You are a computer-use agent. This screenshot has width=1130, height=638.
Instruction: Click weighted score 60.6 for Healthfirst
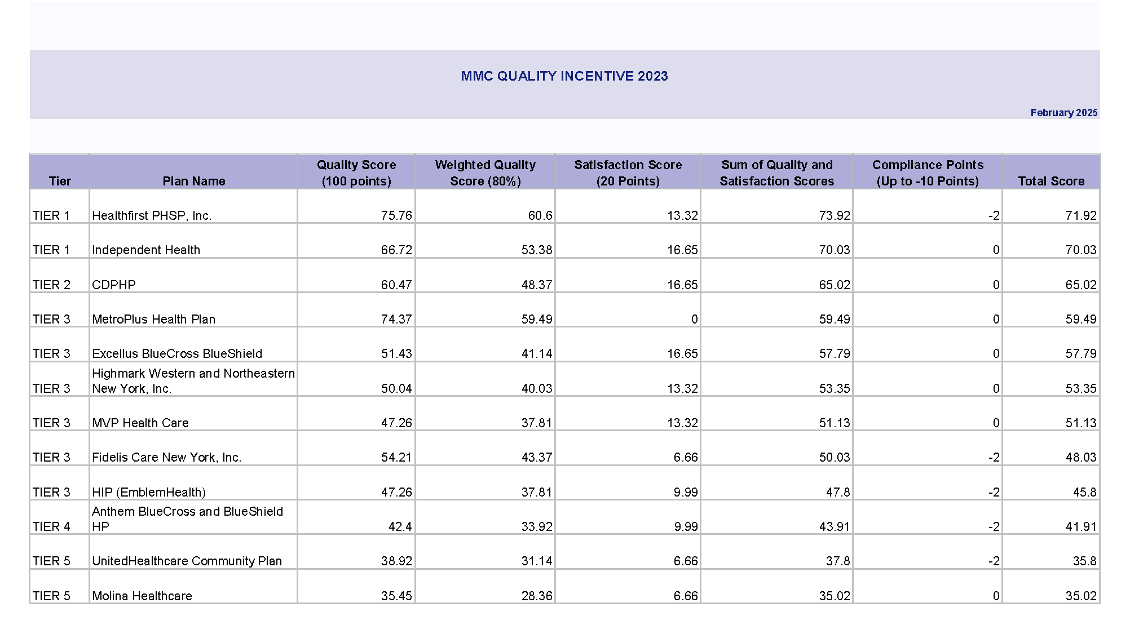pos(540,215)
